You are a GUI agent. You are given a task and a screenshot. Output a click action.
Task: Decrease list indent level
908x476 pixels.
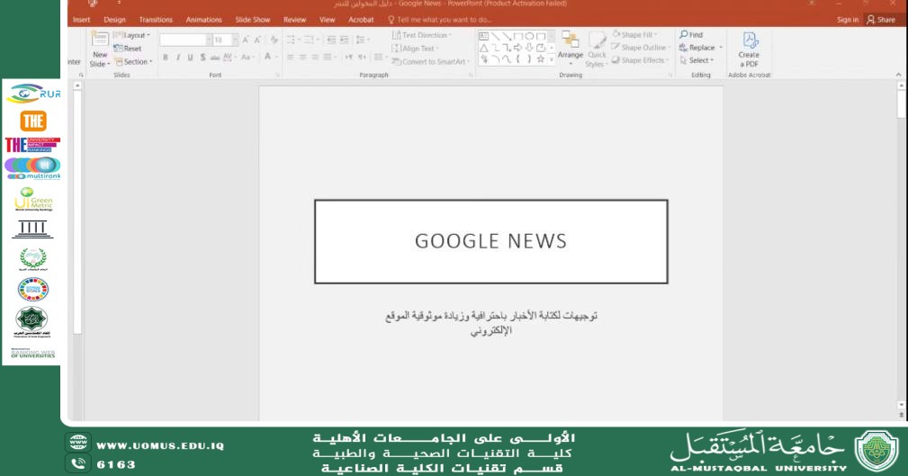[x=331, y=40]
